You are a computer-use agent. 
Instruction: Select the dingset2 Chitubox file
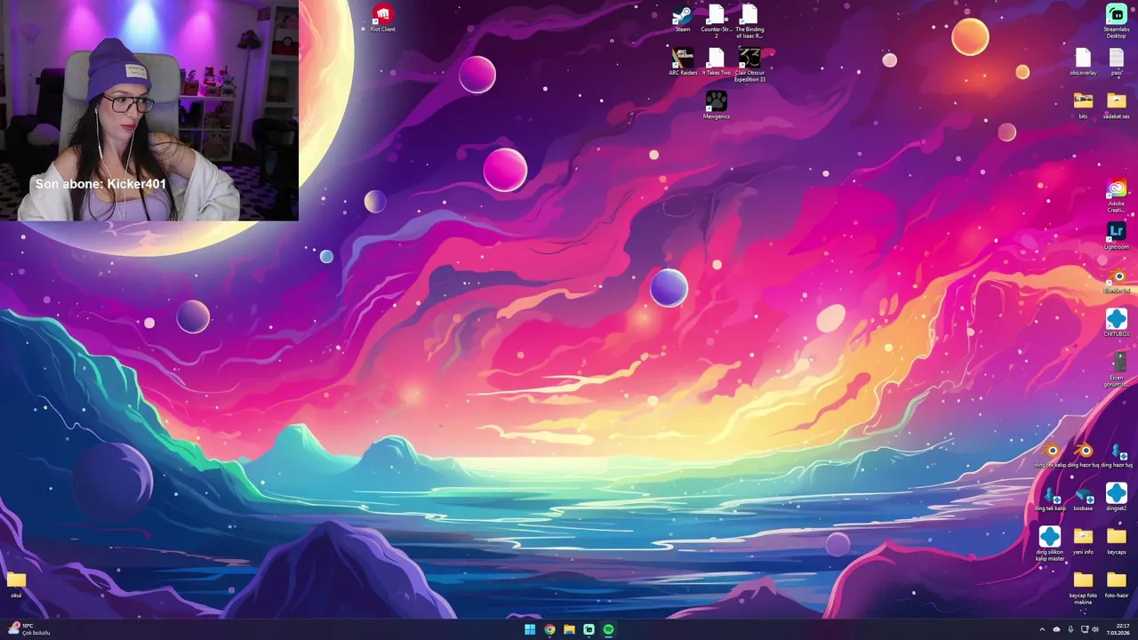pyautogui.click(x=1117, y=497)
